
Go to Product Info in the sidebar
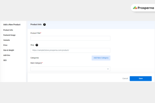[x=8, y=30]
